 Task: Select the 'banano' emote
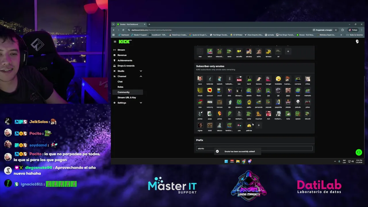tap(258, 79)
